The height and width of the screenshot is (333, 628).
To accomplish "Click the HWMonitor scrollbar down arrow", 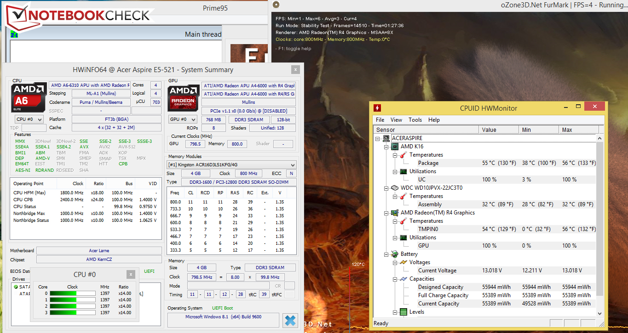I will click(x=599, y=313).
